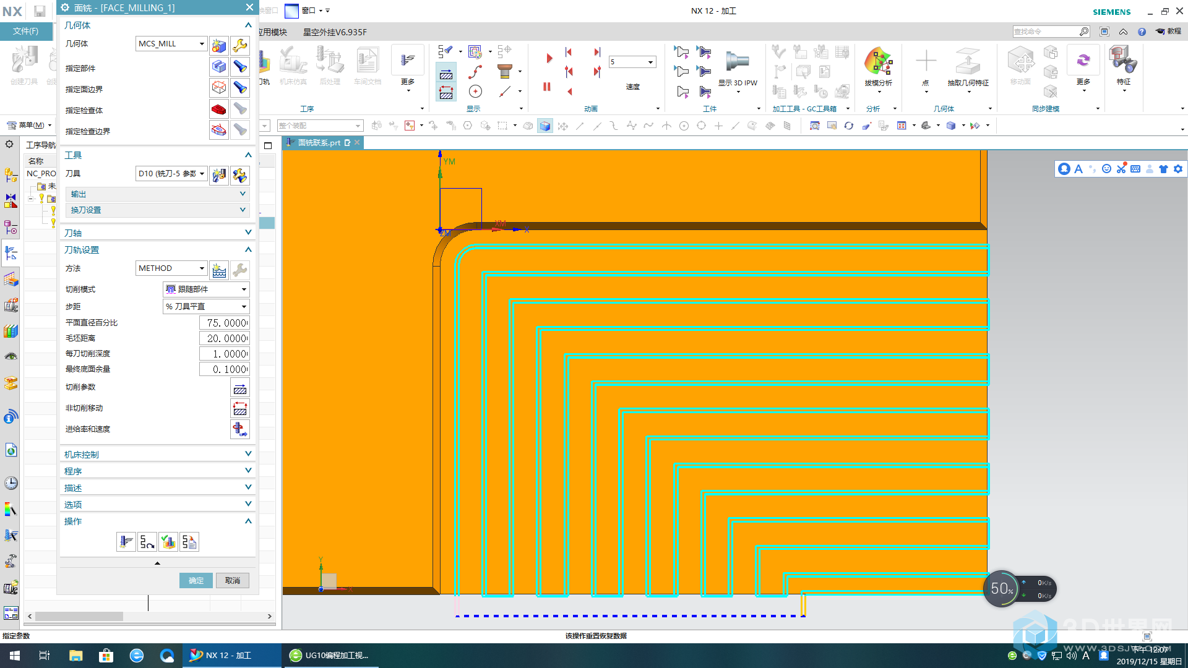Click the create new geometry icon beside MCS_MILL
The height and width of the screenshot is (668, 1188).
tap(219, 45)
